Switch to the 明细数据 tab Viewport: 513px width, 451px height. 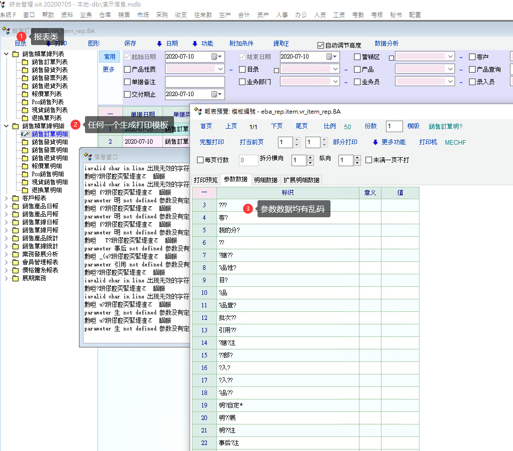pos(265,180)
